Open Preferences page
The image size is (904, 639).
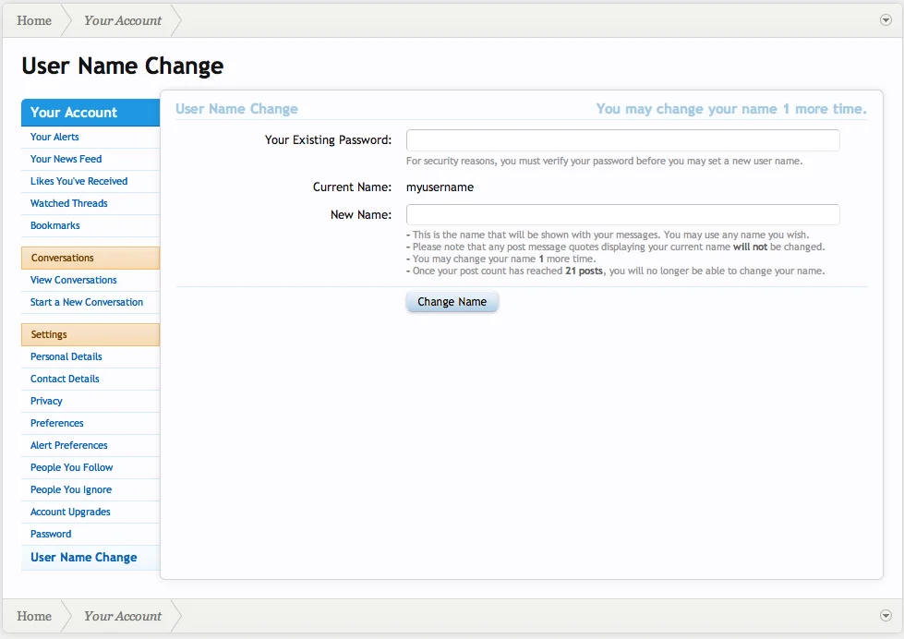56,423
